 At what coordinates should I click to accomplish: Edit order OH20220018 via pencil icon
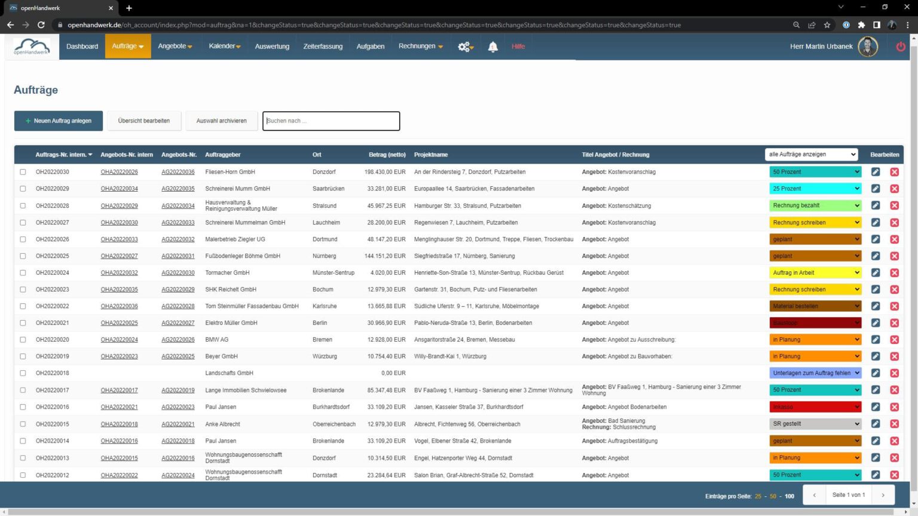click(x=875, y=373)
